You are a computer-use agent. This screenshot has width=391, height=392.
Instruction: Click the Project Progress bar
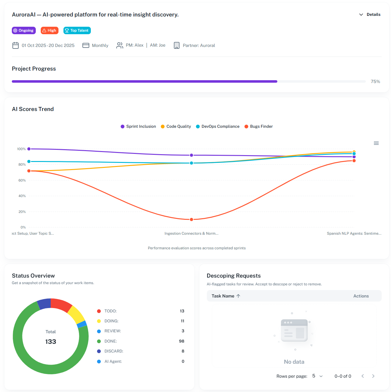(189, 81)
